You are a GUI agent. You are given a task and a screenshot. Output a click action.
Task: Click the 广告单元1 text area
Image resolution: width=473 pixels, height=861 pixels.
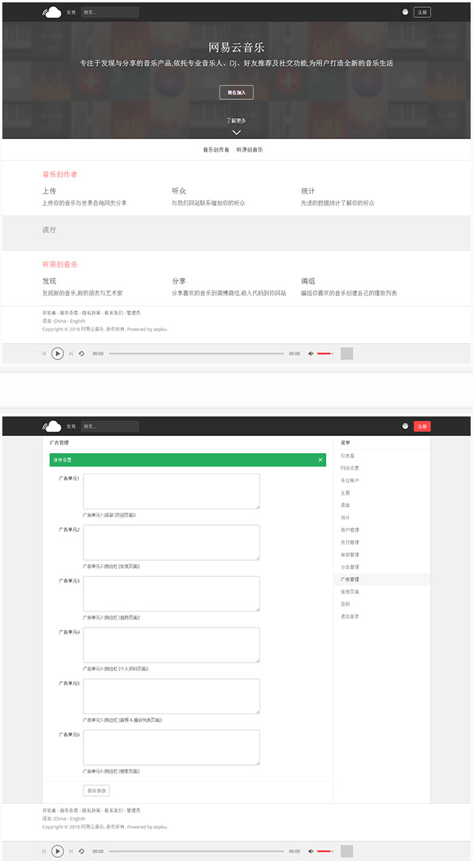pos(171,491)
